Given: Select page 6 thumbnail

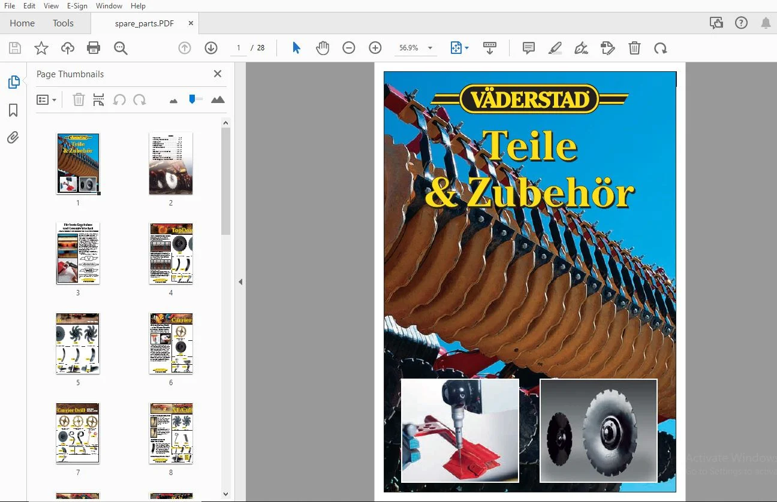Looking at the screenshot, I should coord(171,343).
